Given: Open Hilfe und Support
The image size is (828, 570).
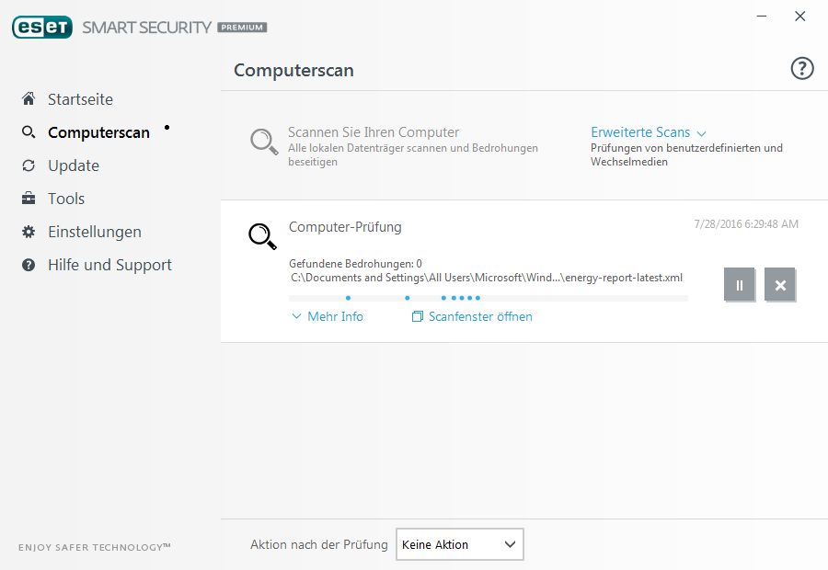Looking at the screenshot, I should [109, 265].
